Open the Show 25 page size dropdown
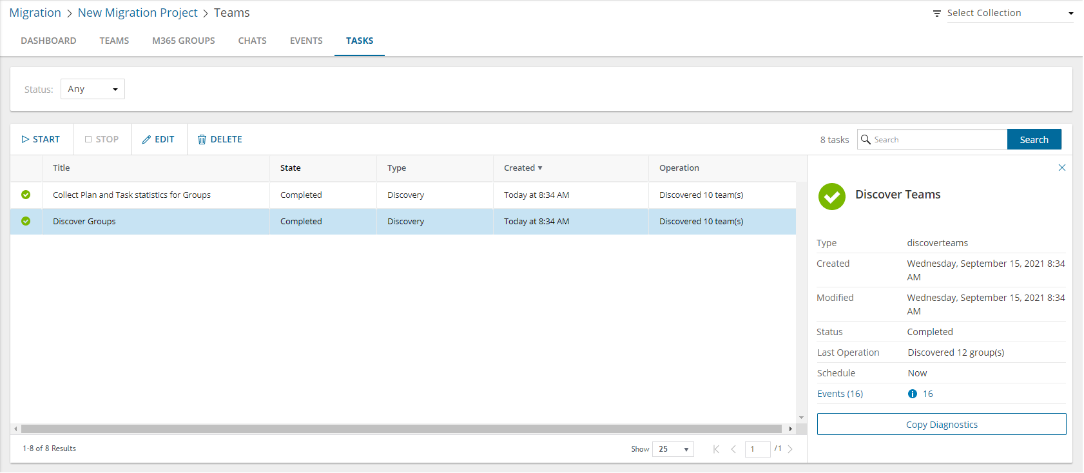The width and height of the screenshot is (1084, 473). 673,449
